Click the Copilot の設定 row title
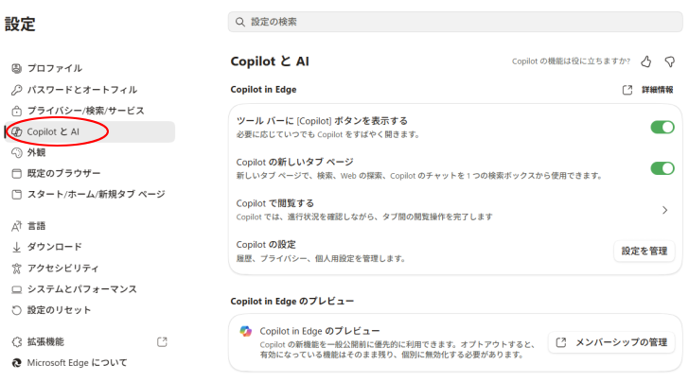This screenshot has height=382, width=689. pyautogui.click(x=266, y=245)
